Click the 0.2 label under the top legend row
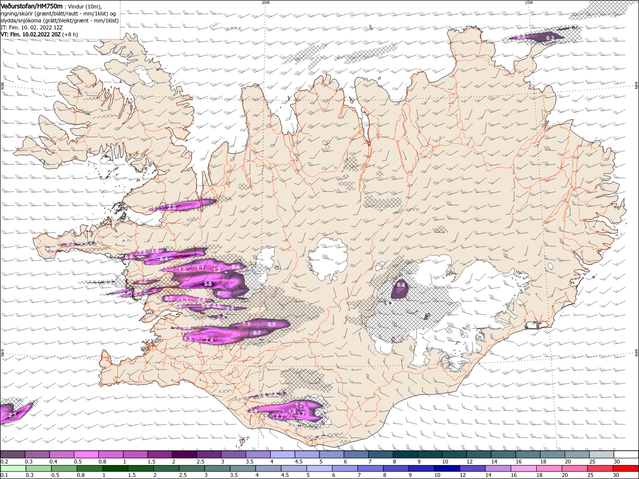Viewport: 639px width, 479px height. (x=3, y=462)
